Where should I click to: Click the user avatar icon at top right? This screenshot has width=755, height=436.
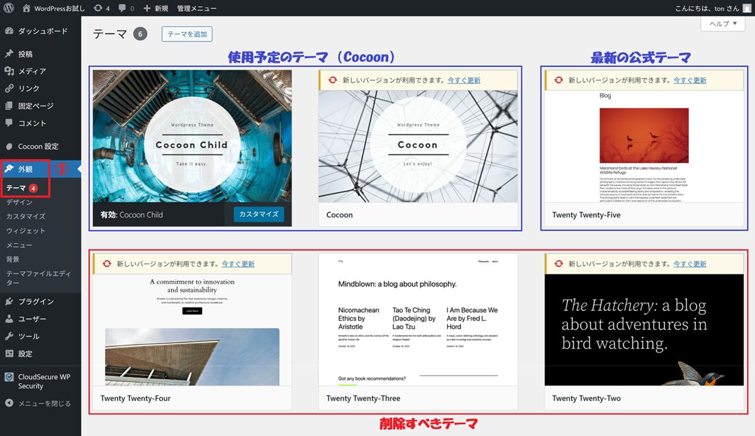click(747, 8)
